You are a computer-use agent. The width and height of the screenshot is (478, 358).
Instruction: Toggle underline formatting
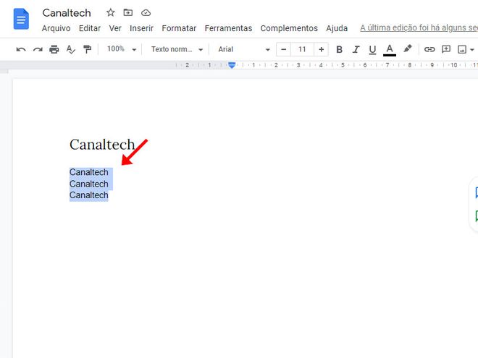[x=372, y=50]
